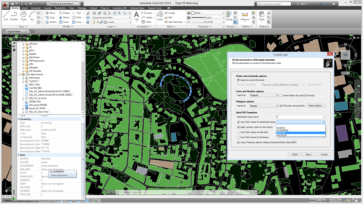Select the Line tool

click(x=6, y=16)
